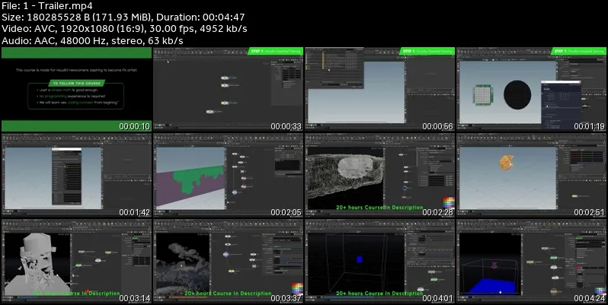
Task: Click the 'STEP 1' banner in the 00:00:33 frame
Action: [x=275, y=51]
